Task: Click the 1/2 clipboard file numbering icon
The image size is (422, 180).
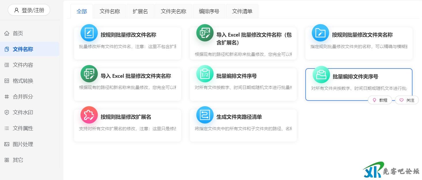Action: point(205,74)
